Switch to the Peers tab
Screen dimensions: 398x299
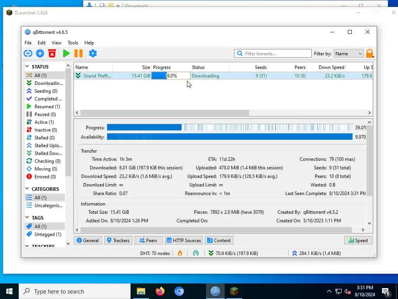pyautogui.click(x=148, y=240)
